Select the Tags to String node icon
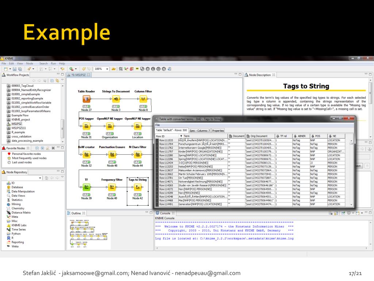The width and height of the screenshot is (374, 281). (138, 187)
